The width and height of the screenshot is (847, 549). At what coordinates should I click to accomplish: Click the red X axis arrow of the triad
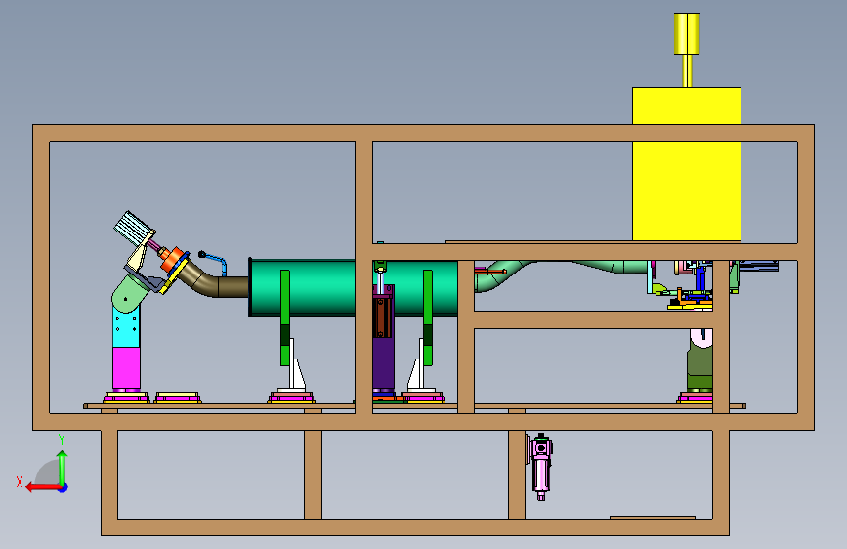click(x=42, y=487)
